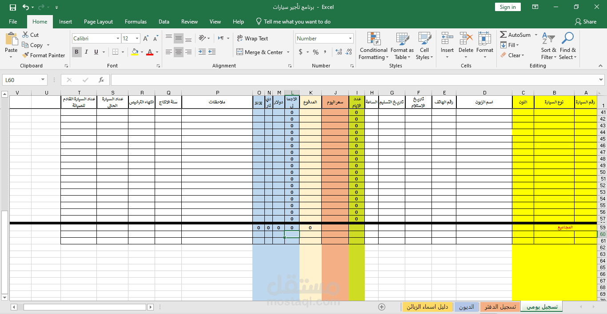Open the borders dropdown
Viewport: 607px width, 314px height.
(x=122, y=52)
